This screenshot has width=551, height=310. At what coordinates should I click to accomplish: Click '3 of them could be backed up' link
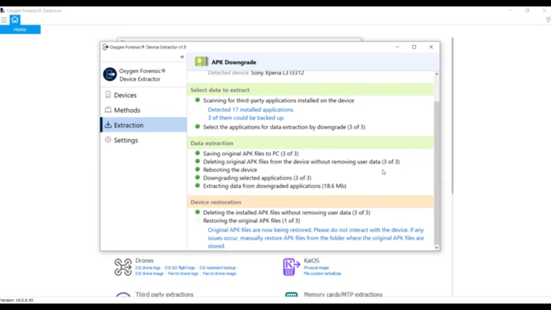coord(246,118)
